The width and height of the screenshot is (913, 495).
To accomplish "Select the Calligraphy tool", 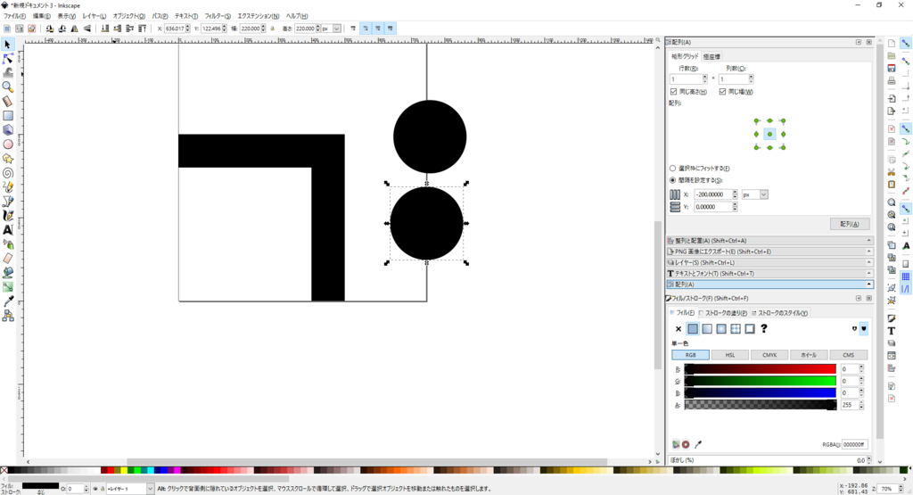I will (x=7, y=216).
